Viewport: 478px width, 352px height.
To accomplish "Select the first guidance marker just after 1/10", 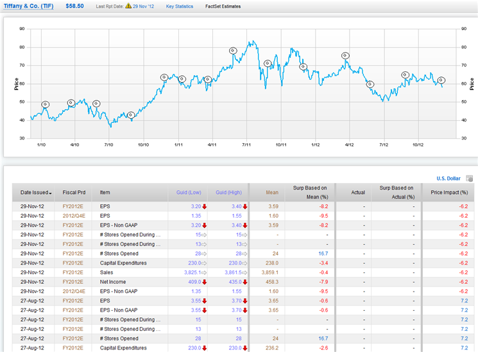I will click(x=45, y=105).
